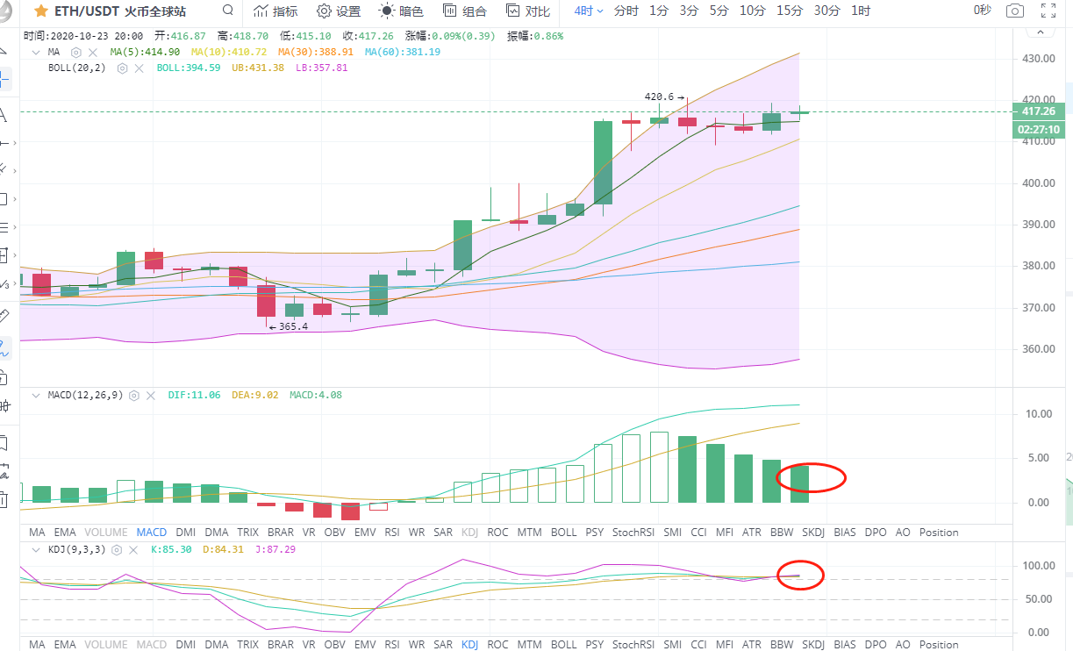
Task: Open MACD(12,26,9) settings gear
Action: click(x=134, y=396)
